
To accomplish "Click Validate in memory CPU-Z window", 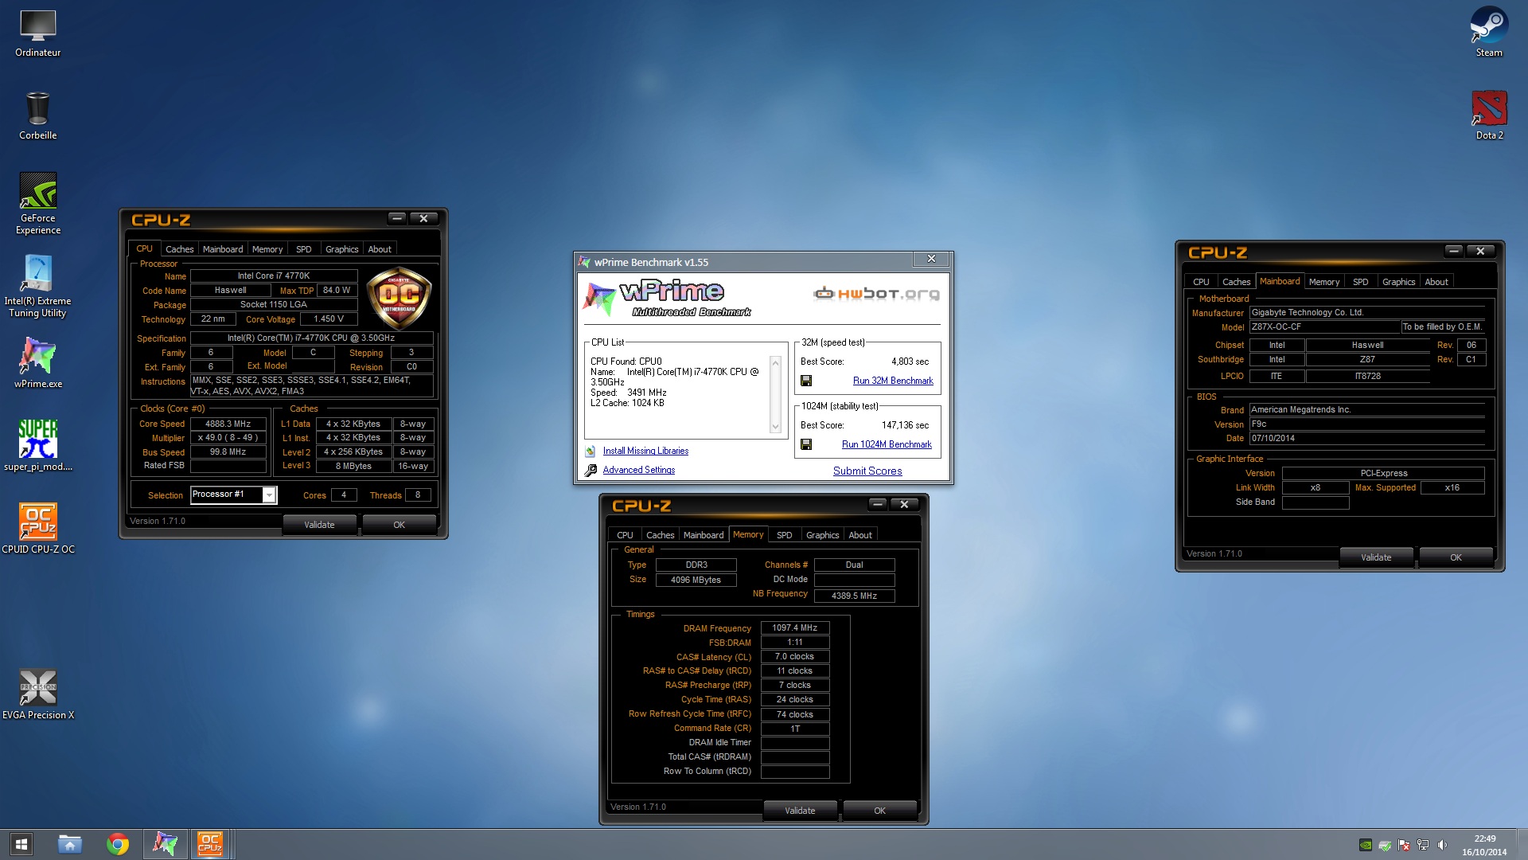I will 800,811.
